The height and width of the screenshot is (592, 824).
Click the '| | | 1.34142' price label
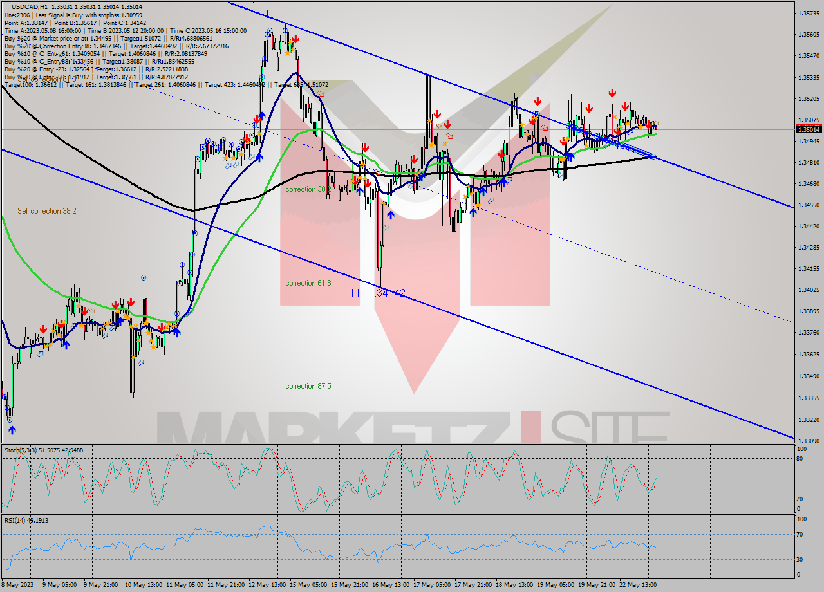pyautogui.click(x=379, y=293)
